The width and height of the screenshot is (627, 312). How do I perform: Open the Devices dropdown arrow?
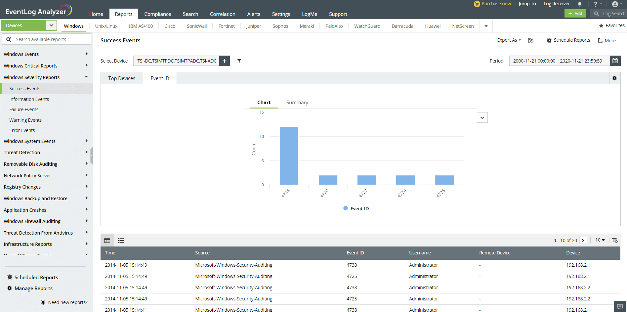(51, 25)
